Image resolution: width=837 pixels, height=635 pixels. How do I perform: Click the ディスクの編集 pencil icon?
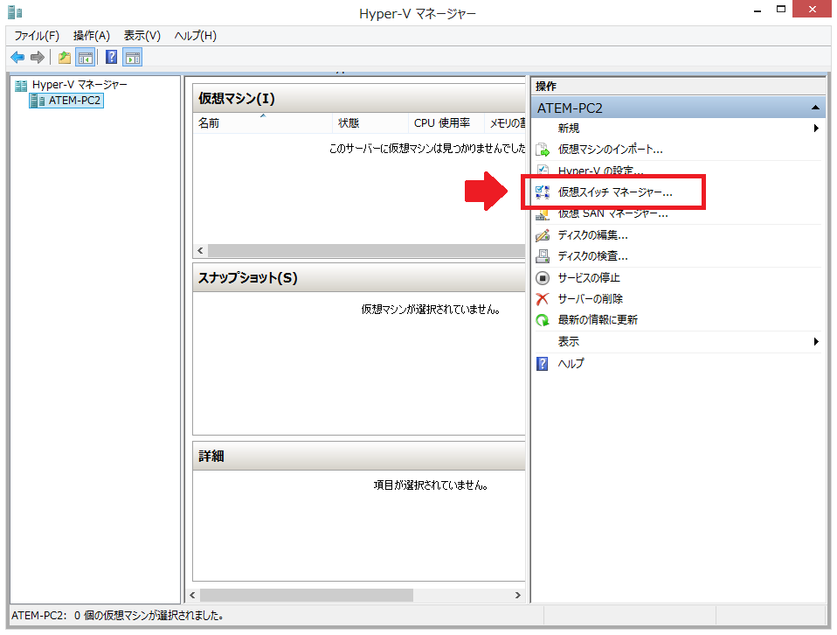tap(543, 235)
